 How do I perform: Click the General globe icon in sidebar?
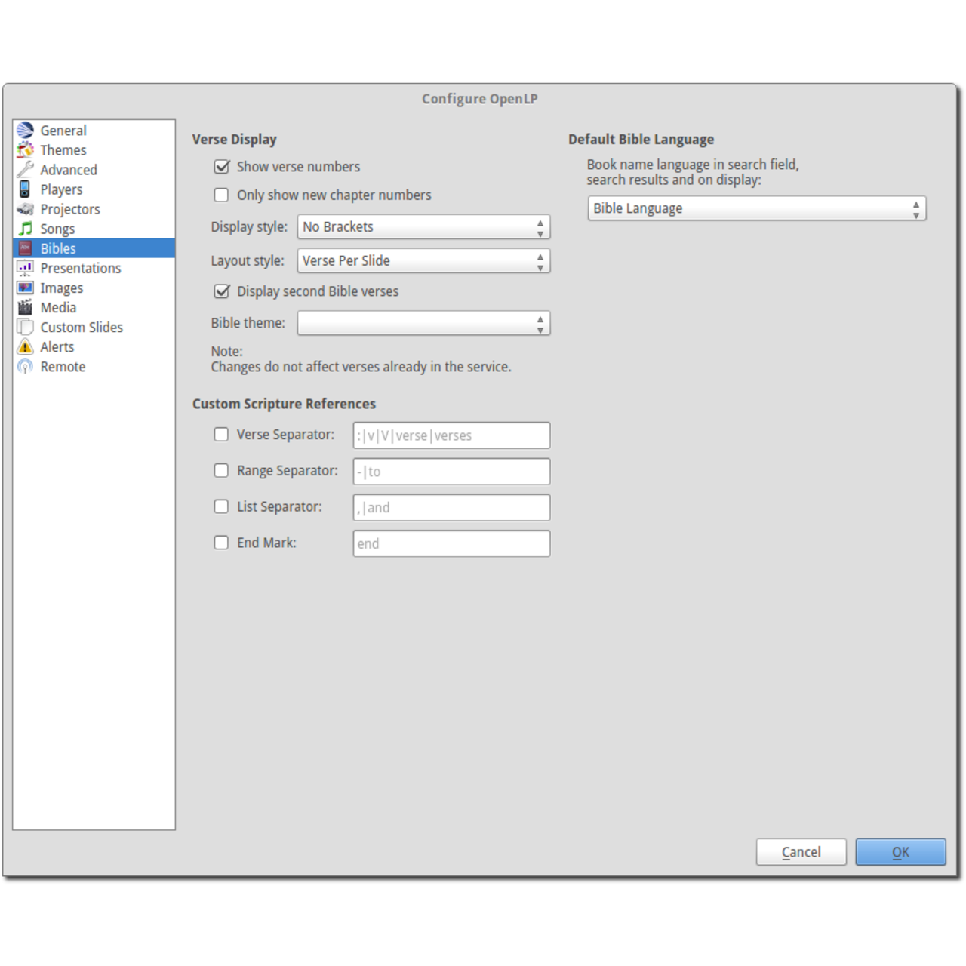(x=26, y=131)
